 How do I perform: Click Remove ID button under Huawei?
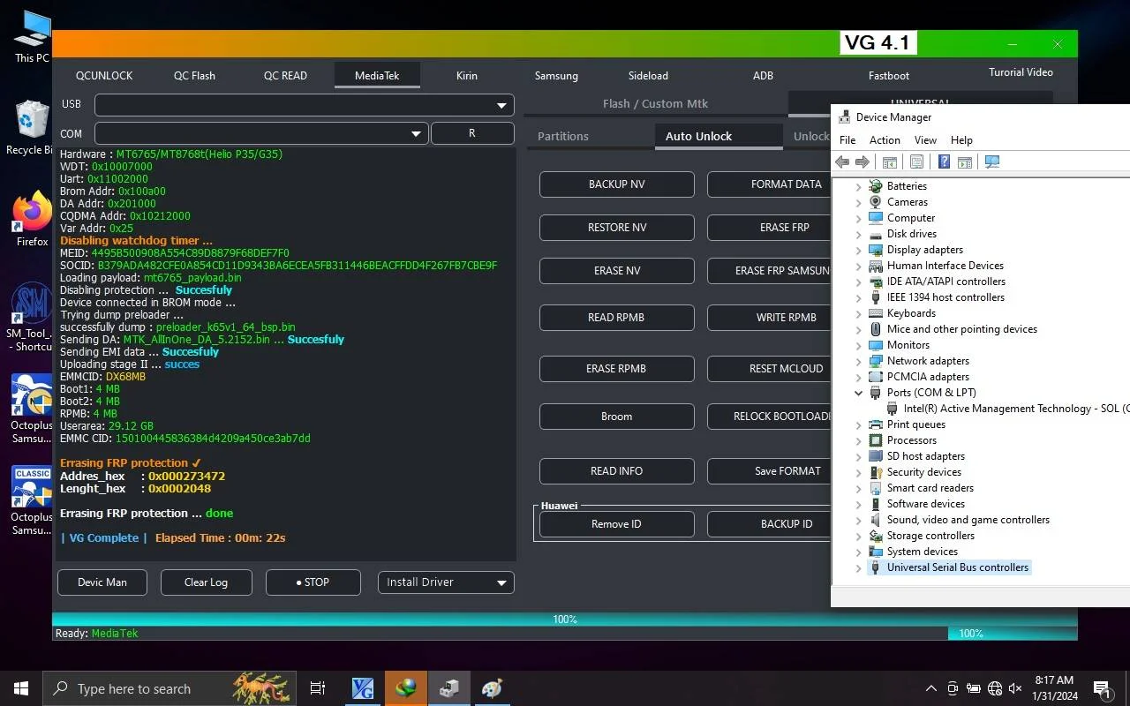(617, 524)
